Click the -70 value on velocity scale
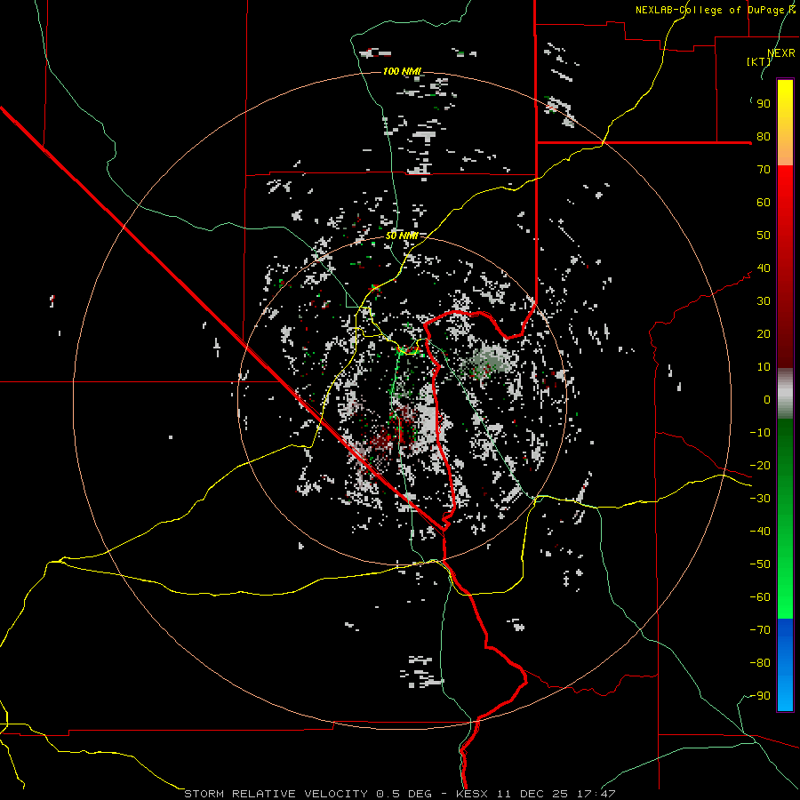Image resolution: width=800 pixels, height=800 pixels. coord(760,630)
